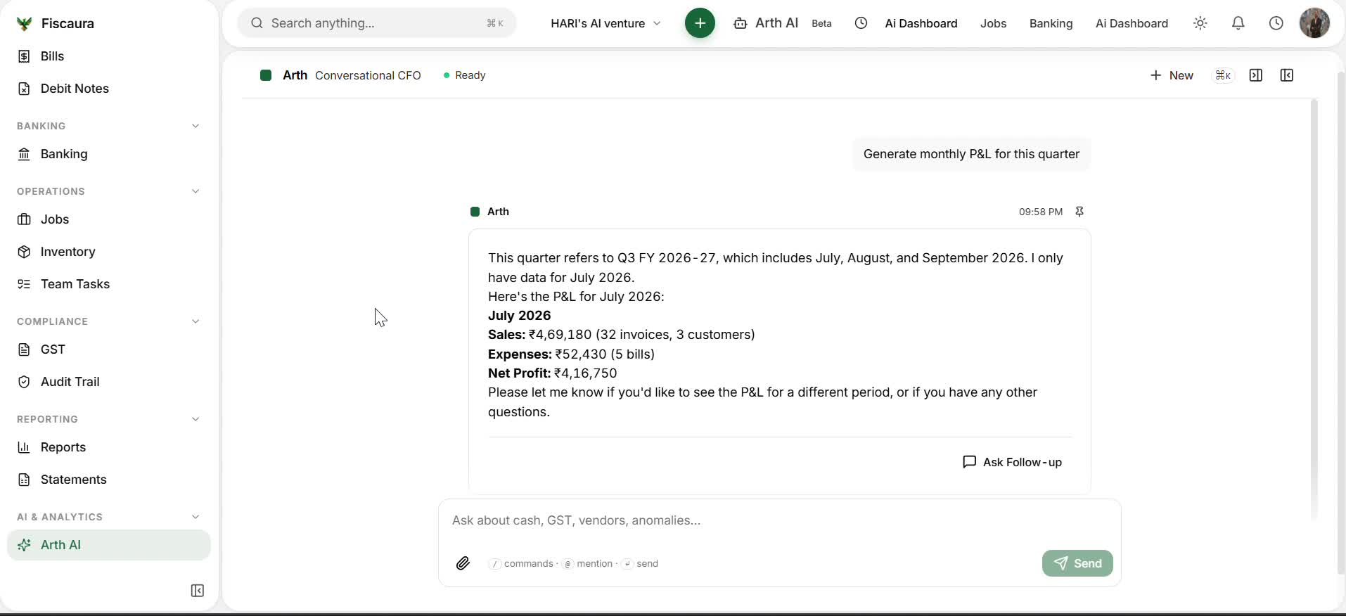
Task: Click the green plus create button
Action: [x=700, y=23]
